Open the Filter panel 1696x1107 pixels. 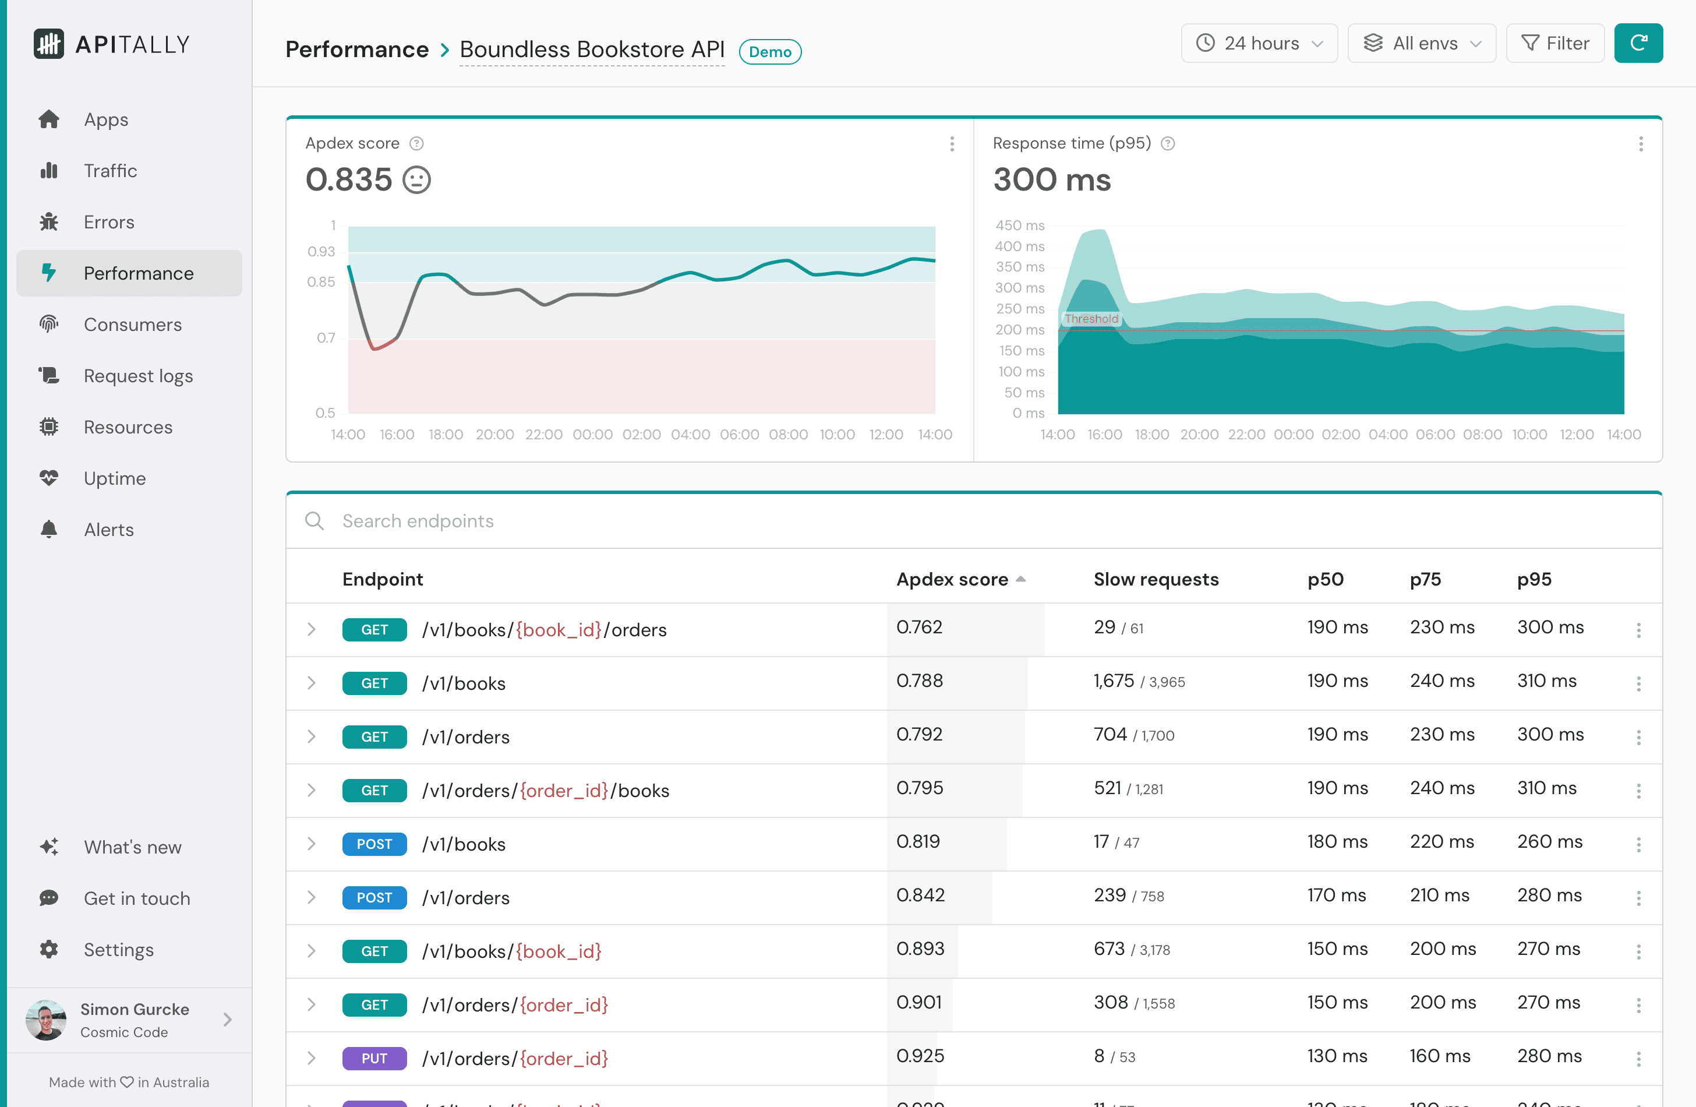(1555, 43)
